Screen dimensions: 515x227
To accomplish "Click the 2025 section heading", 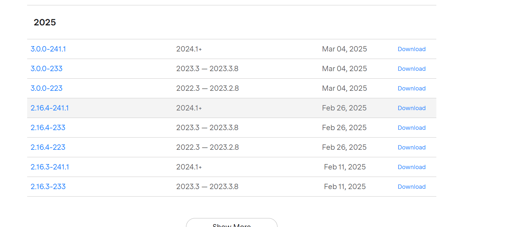I will tap(45, 22).
